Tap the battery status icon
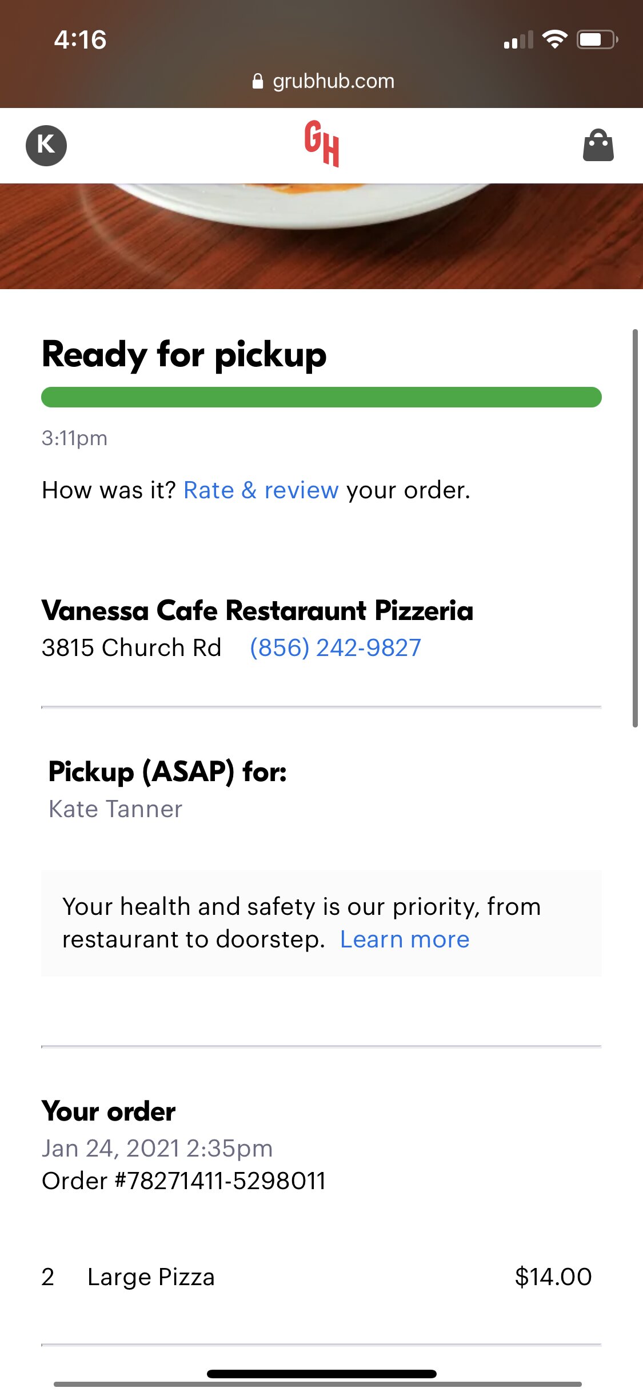The height and width of the screenshot is (1392, 643). click(x=597, y=39)
